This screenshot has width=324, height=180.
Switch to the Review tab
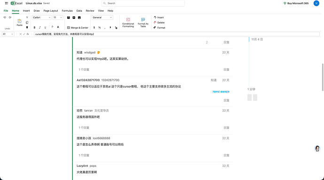[x=90, y=11]
